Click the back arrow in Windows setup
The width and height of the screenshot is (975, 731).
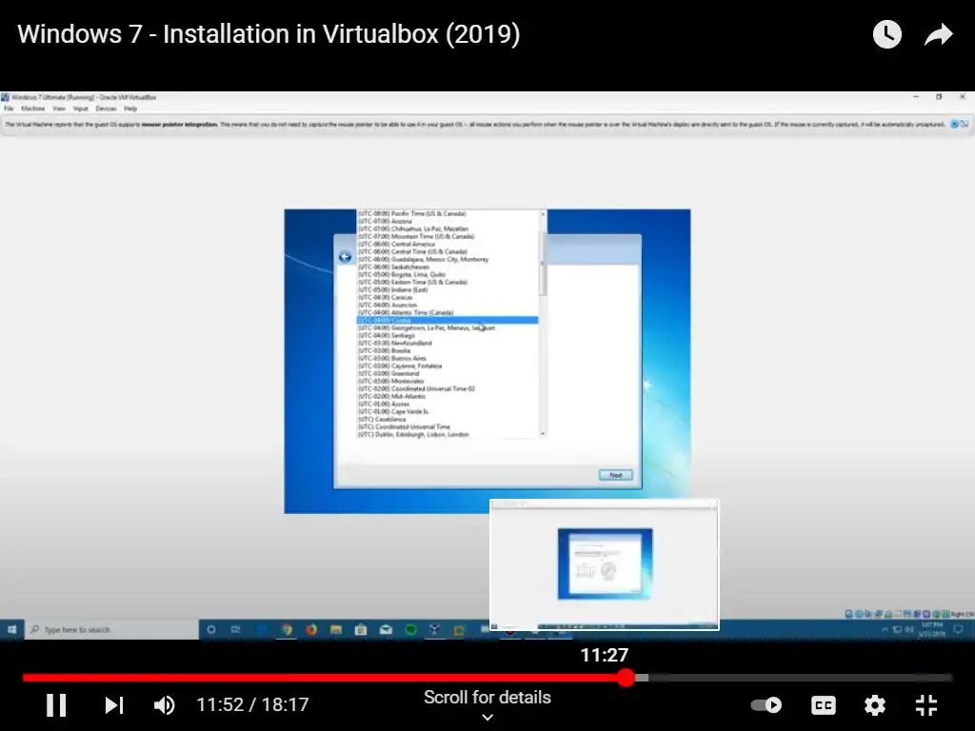(x=345, y=257)
